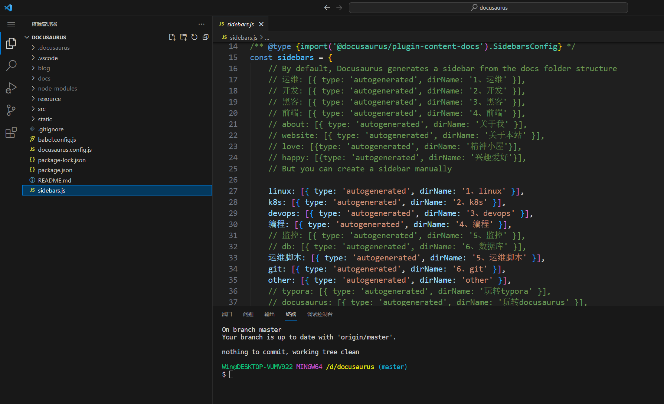The image size is (664, 404).
Task: Open the hamburger application menu
Action: point(11,24)
